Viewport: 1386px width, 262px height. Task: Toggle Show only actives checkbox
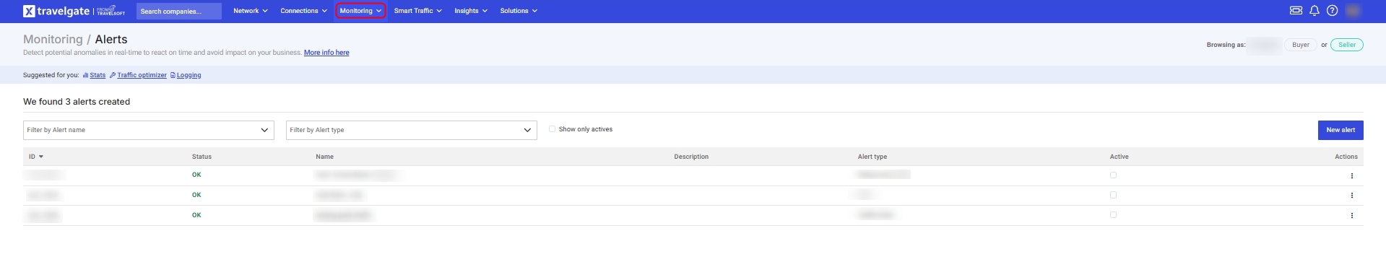point(552,129)
